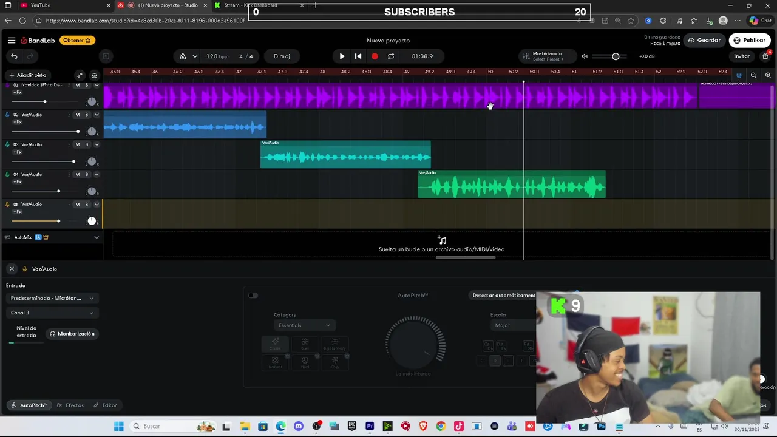Expand the AutoMix section
Screen dimensions: 777x437
(96, 237)
